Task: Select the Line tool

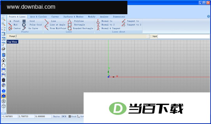Action: 50,21
